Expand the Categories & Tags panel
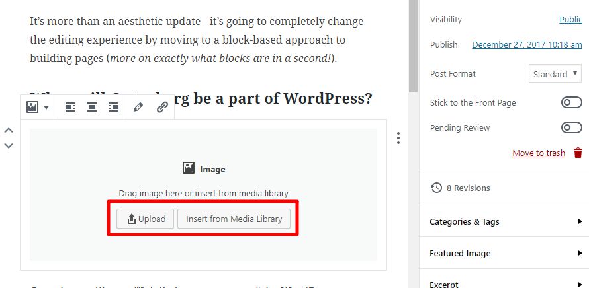 point(504,221)
